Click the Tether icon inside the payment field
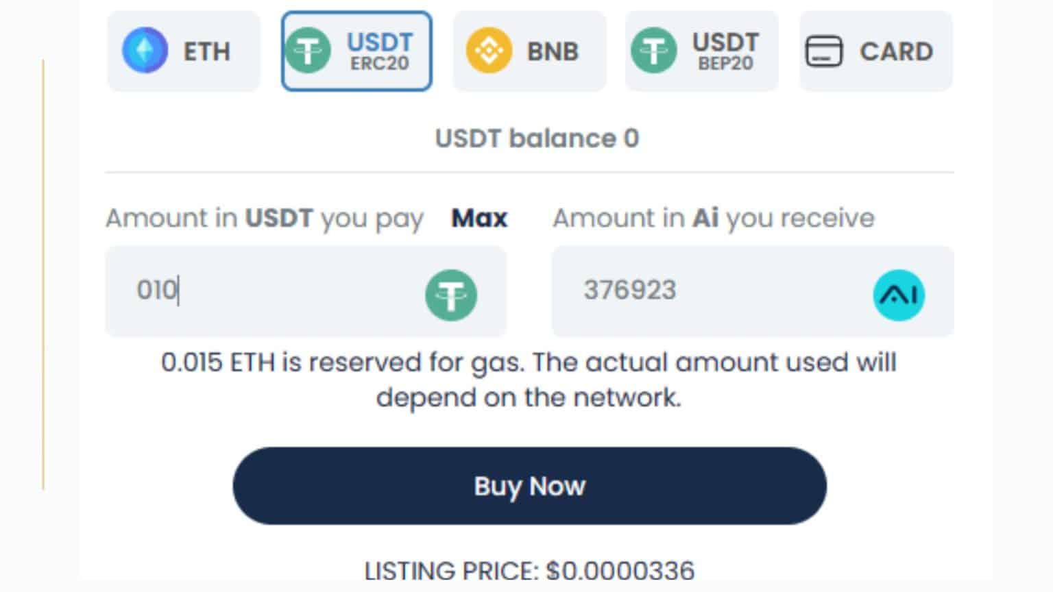 [451, 293]
